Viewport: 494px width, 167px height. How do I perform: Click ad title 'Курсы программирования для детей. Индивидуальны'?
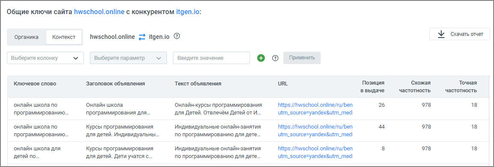pos(122,131)
